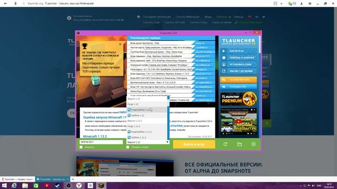Click the '(ССЫЛКА)' link in the news text
337x189 pixels.
coord(176,126)
